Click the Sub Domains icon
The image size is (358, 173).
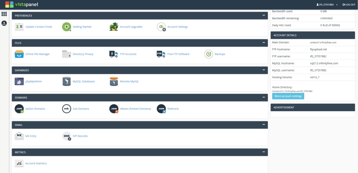[66, 109]
